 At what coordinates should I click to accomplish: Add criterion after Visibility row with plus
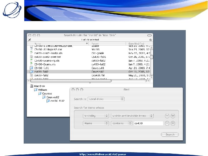(x=173, y=116)
